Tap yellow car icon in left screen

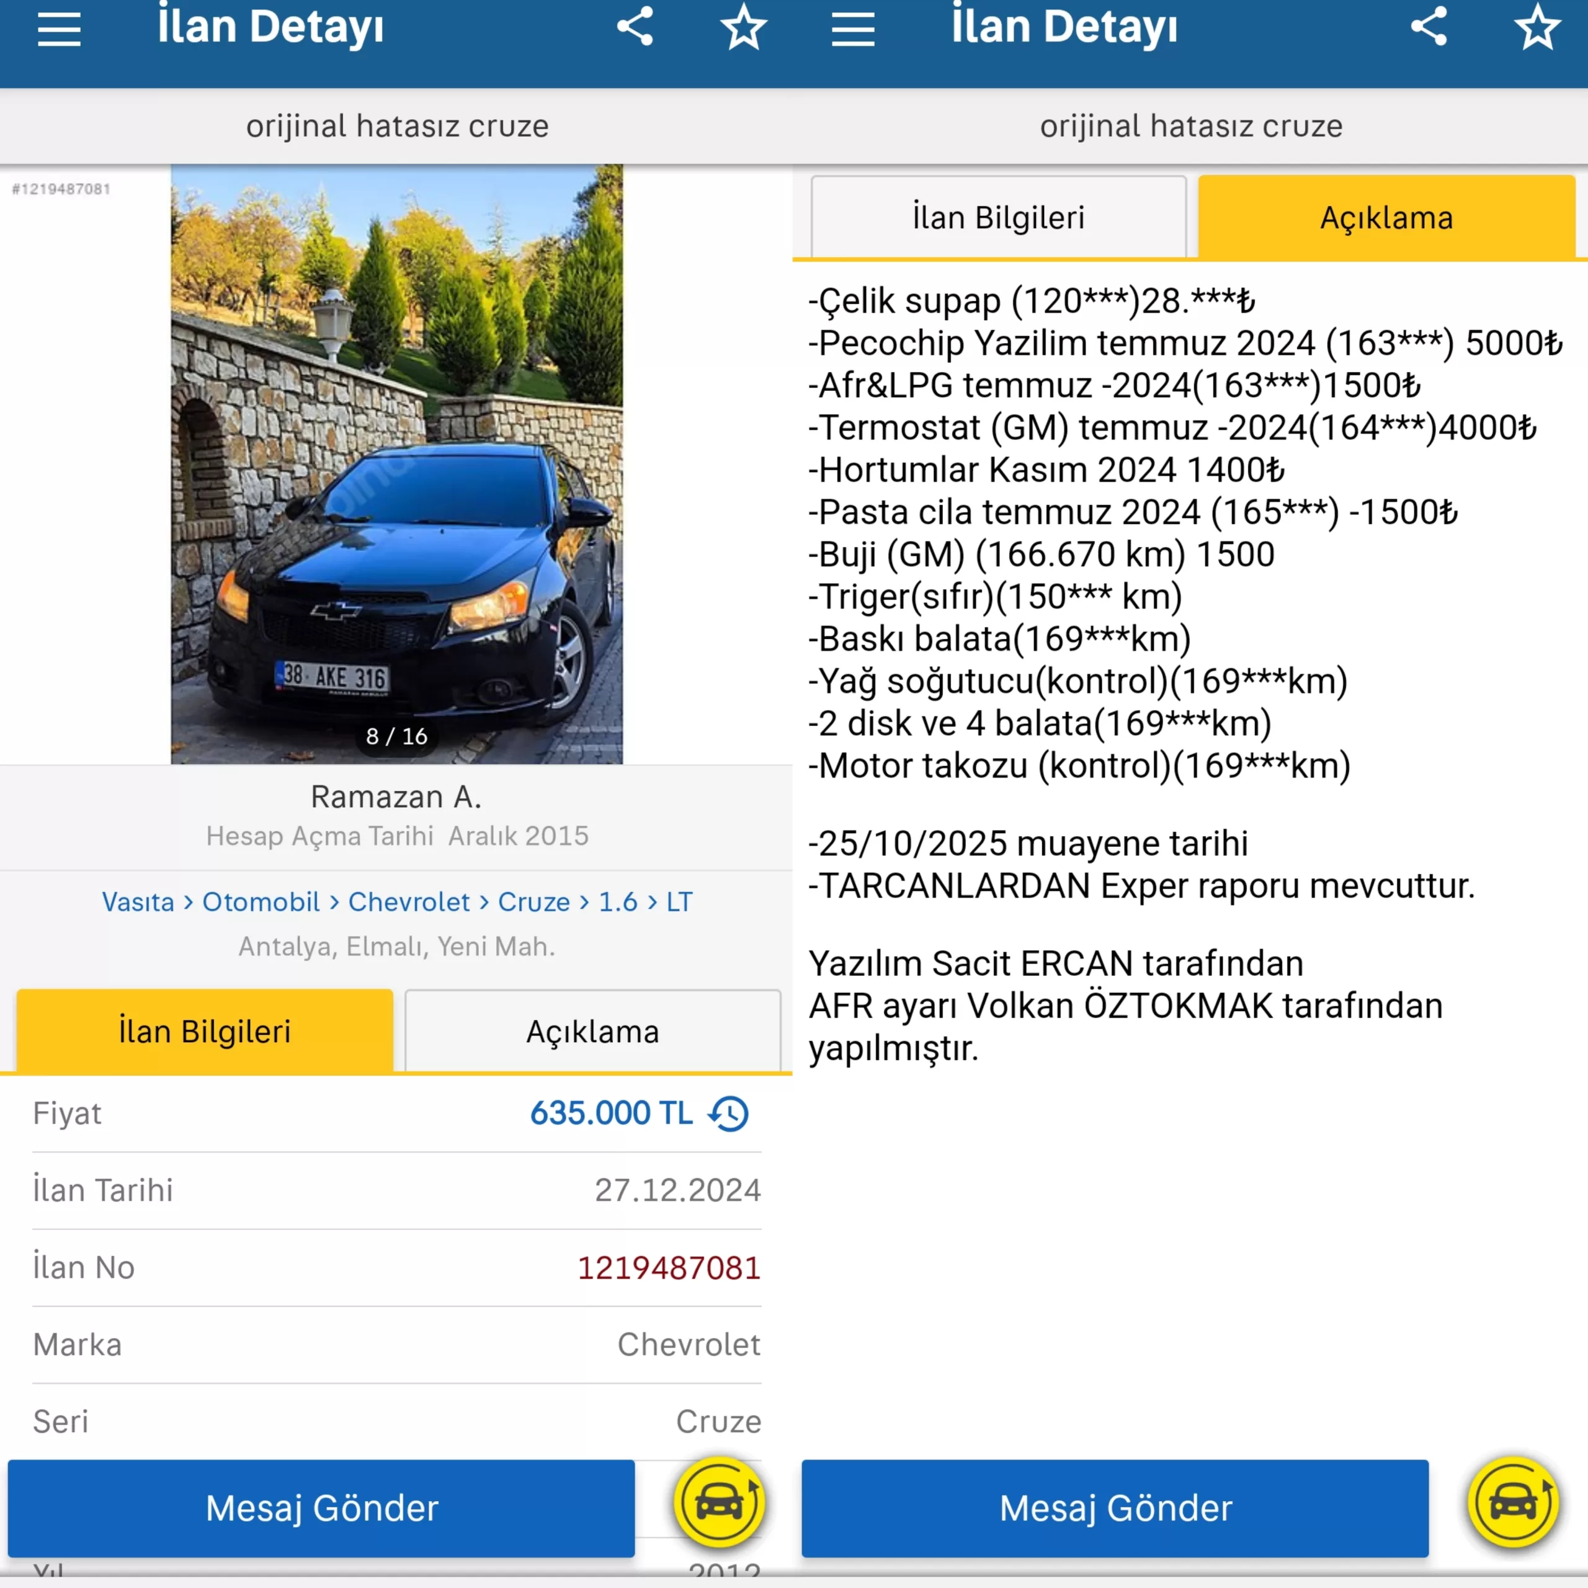[x=719, y=1504]
